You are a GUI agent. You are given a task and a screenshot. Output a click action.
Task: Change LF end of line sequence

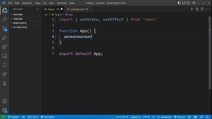point(153,117)
